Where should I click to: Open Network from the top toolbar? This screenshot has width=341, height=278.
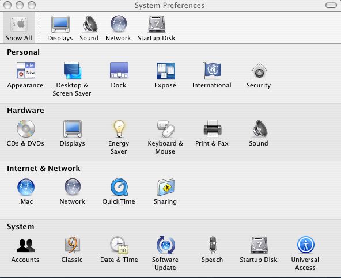pos(118,28)
